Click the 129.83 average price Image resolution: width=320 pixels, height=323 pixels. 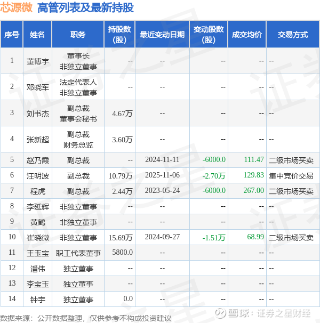[x=254, y=175]
